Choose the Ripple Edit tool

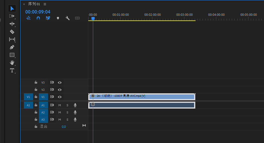pos(12,24)
